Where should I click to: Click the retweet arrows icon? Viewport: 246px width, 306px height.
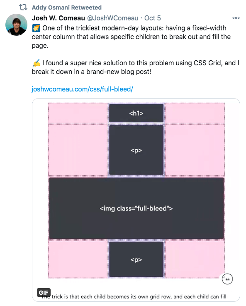point(23,7)
